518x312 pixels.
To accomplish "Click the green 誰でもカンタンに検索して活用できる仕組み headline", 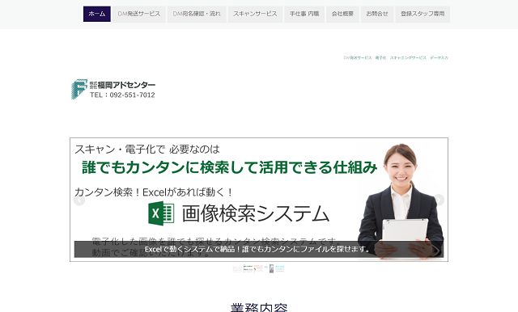I will [230, 167].
